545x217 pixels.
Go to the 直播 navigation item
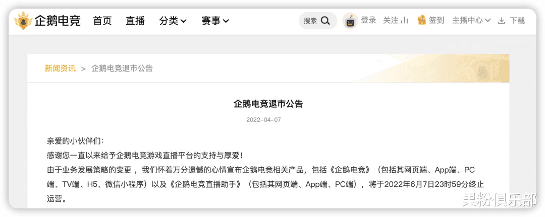tap(135, 21)
